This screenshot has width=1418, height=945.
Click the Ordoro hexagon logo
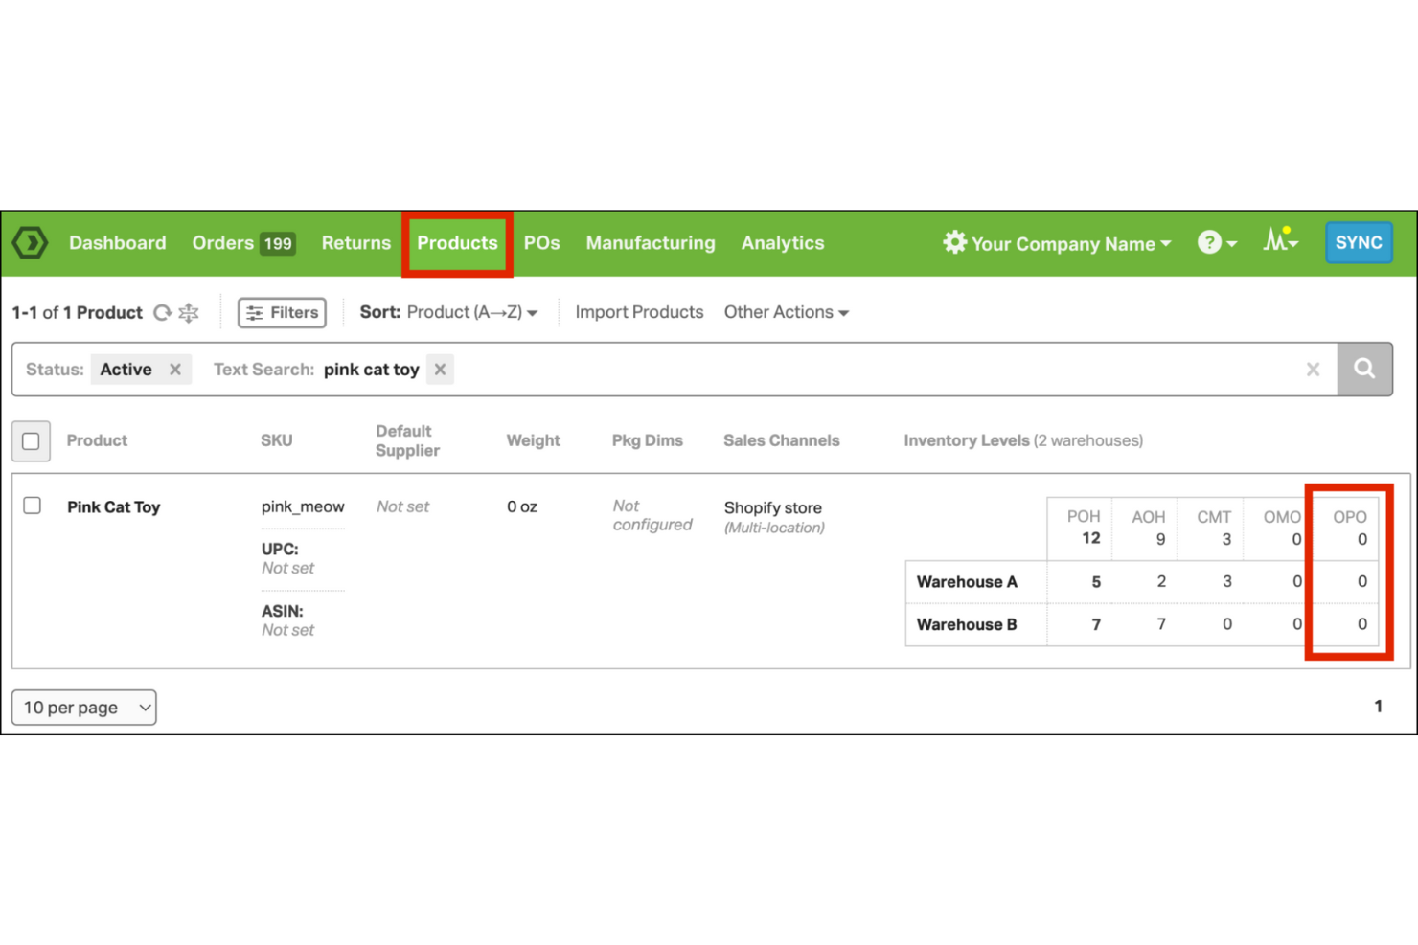[x=30, y=242]
